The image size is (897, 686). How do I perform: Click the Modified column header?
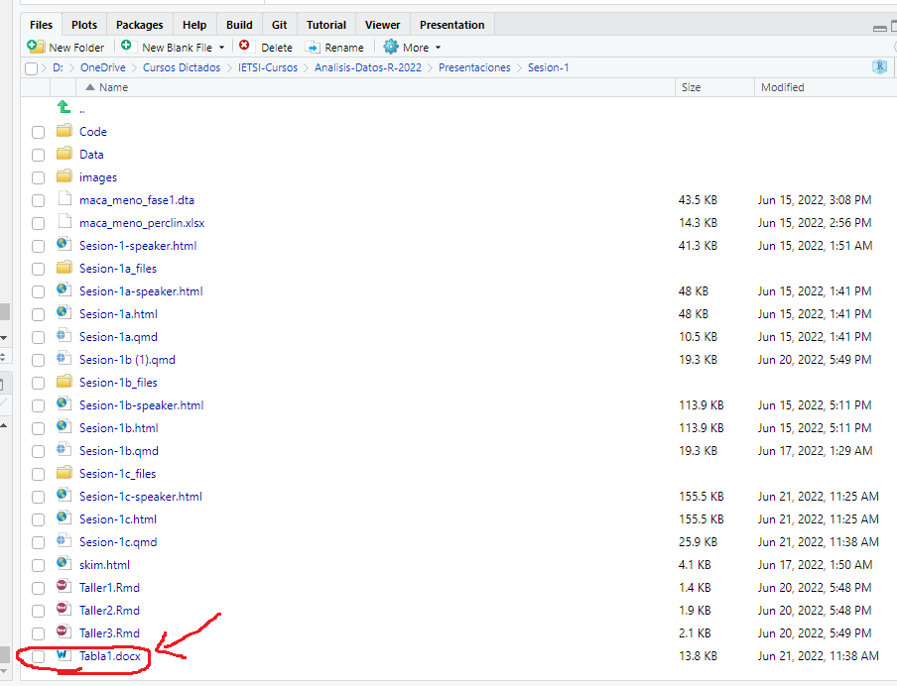click(782, 87)
